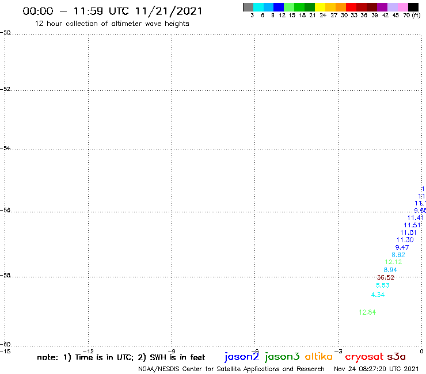The width and height of the screenshot is (426, 374).
Task: Click the timestamp 'Nov 24 08:27:20 UTC 2021'
Action: 376,369
